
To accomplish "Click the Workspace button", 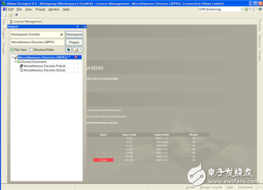I will 74,35.
